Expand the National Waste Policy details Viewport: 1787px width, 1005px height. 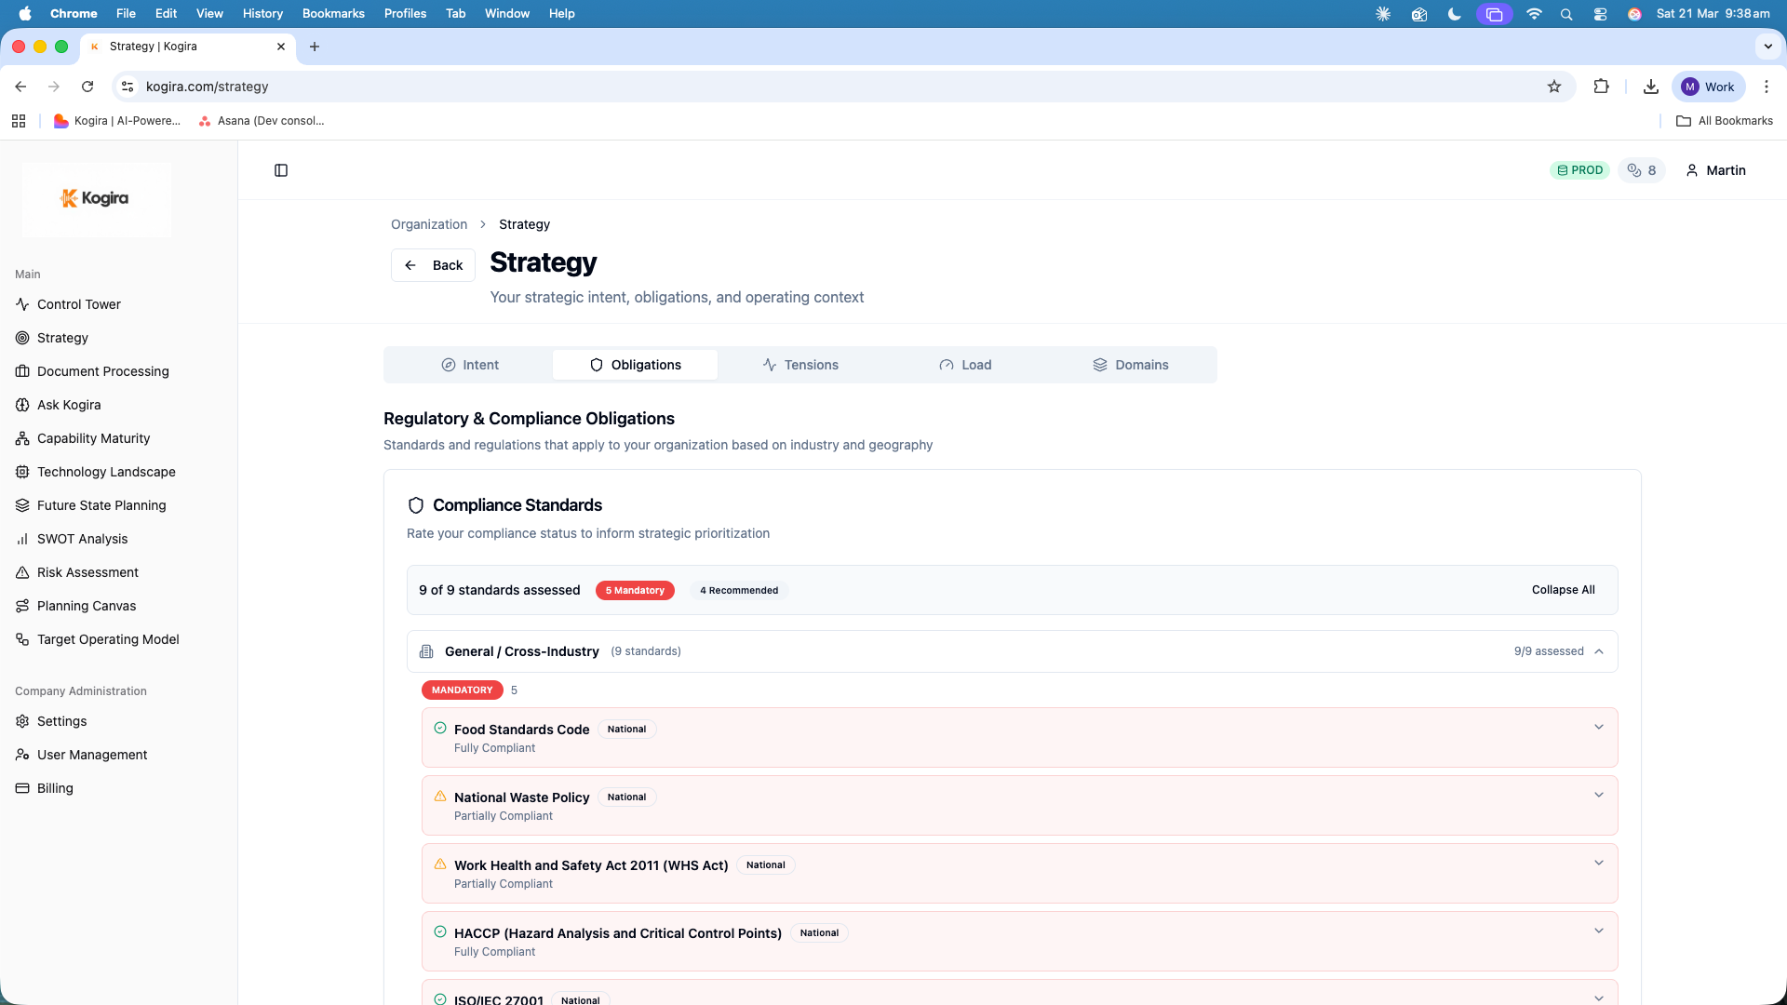1600,795
